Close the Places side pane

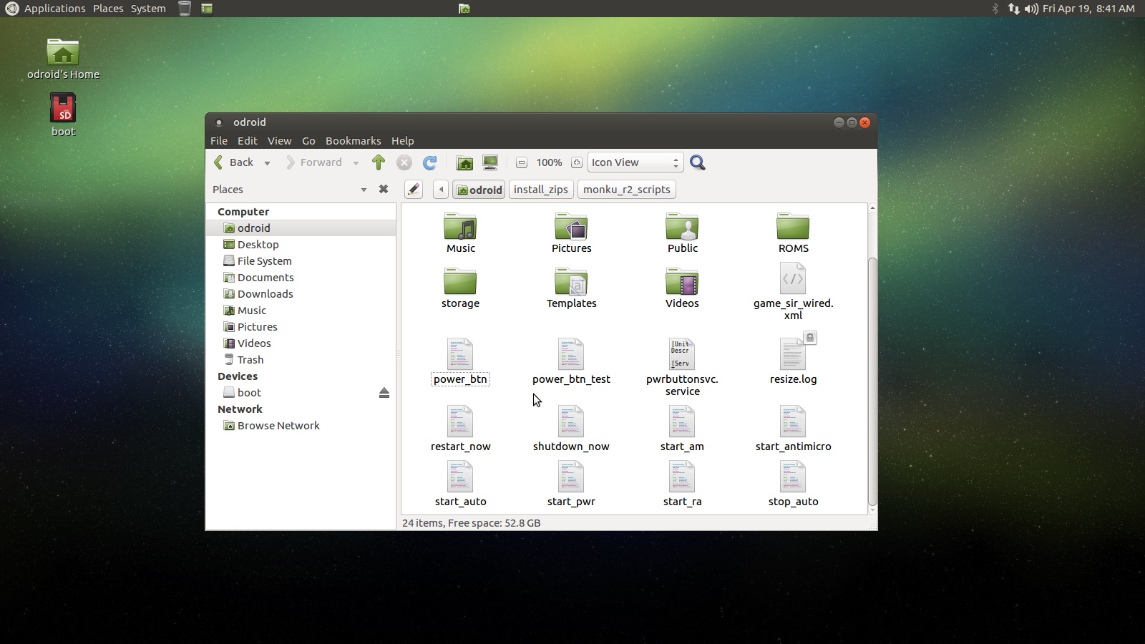point(384,189)
